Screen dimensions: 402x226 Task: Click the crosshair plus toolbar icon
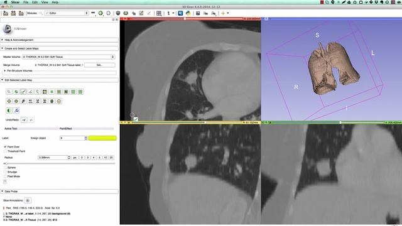click(223, 13)
